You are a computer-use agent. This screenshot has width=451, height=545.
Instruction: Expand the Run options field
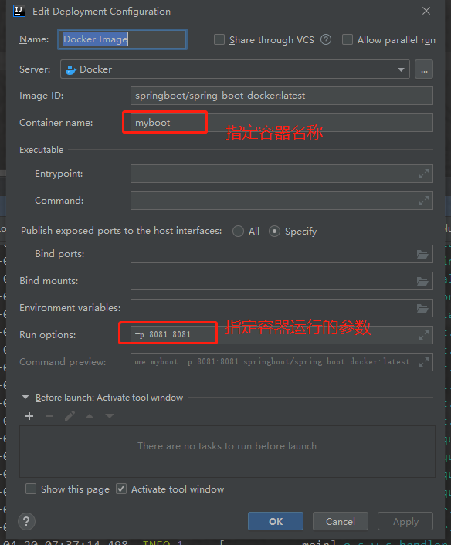(423, 335)
